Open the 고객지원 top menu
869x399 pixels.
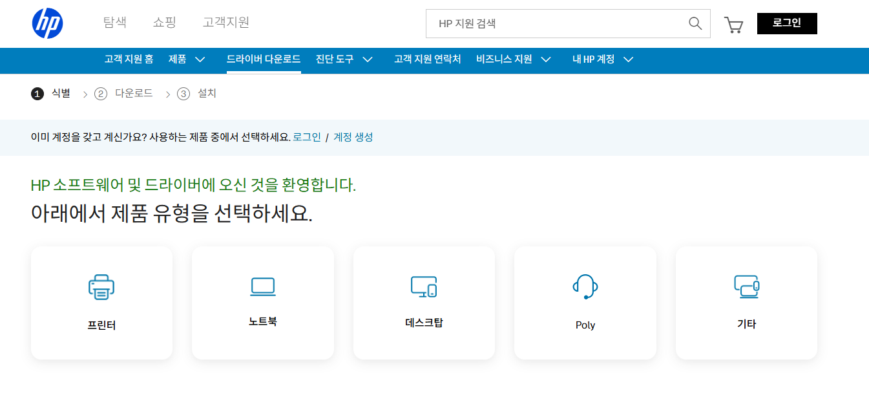point(226,23)
